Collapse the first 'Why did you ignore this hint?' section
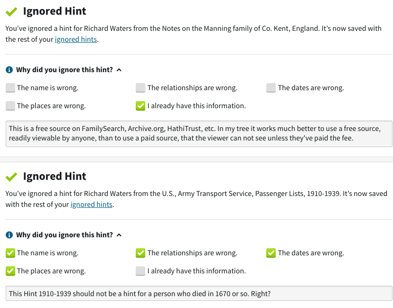The width and height of the screenshot is (393, 308). point(119,70)
